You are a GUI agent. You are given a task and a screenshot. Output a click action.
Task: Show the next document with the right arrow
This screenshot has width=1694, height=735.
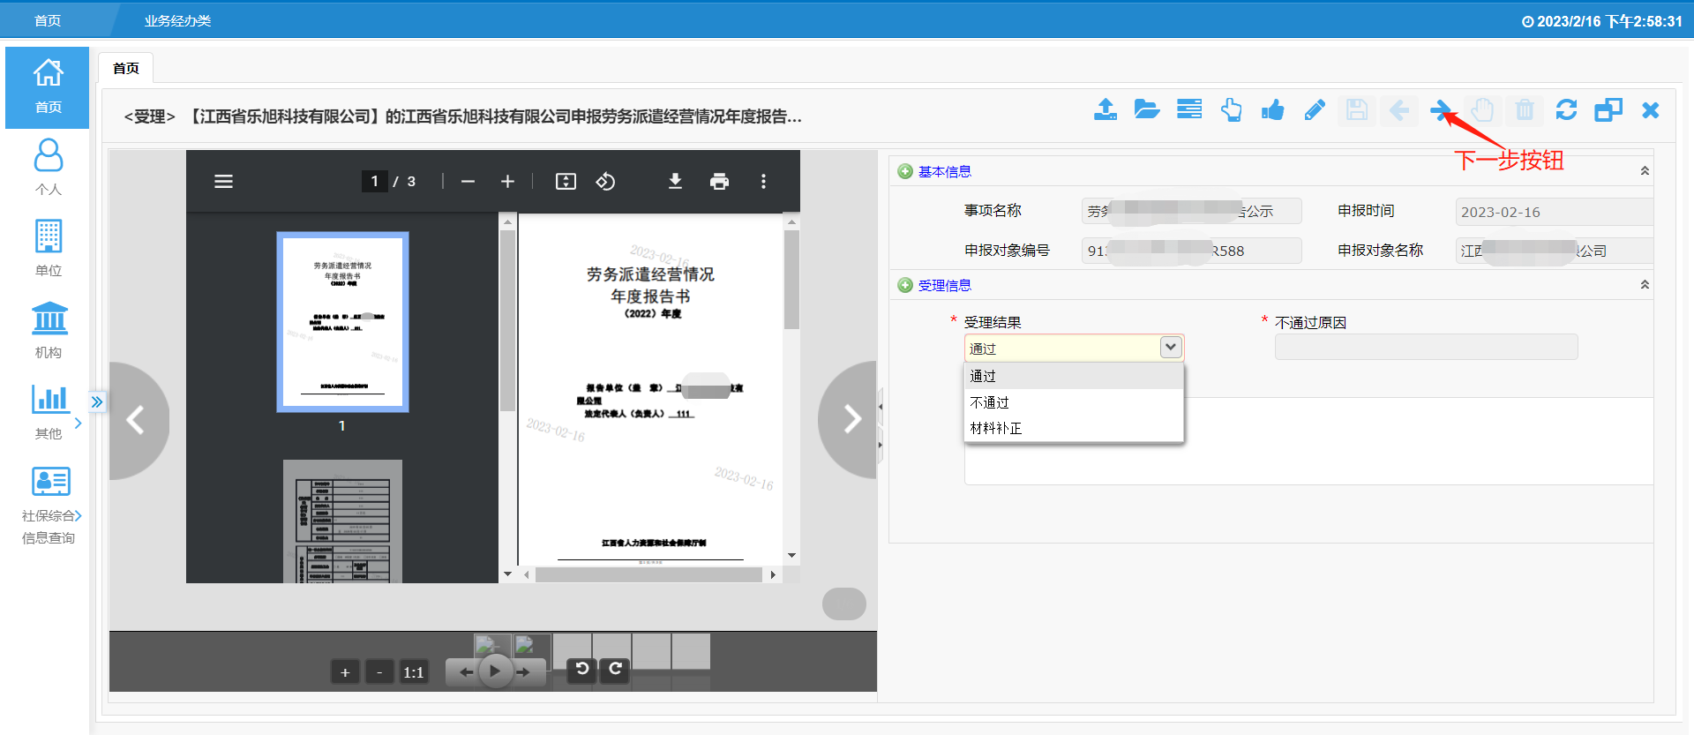coord(850,419)
